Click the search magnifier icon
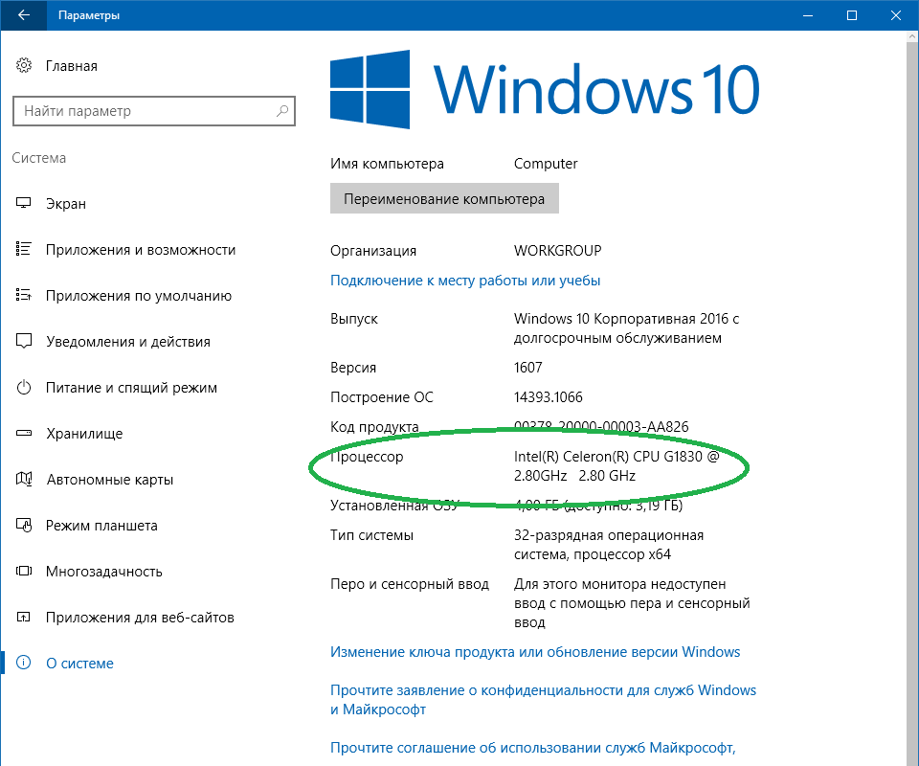 point(282,111)
